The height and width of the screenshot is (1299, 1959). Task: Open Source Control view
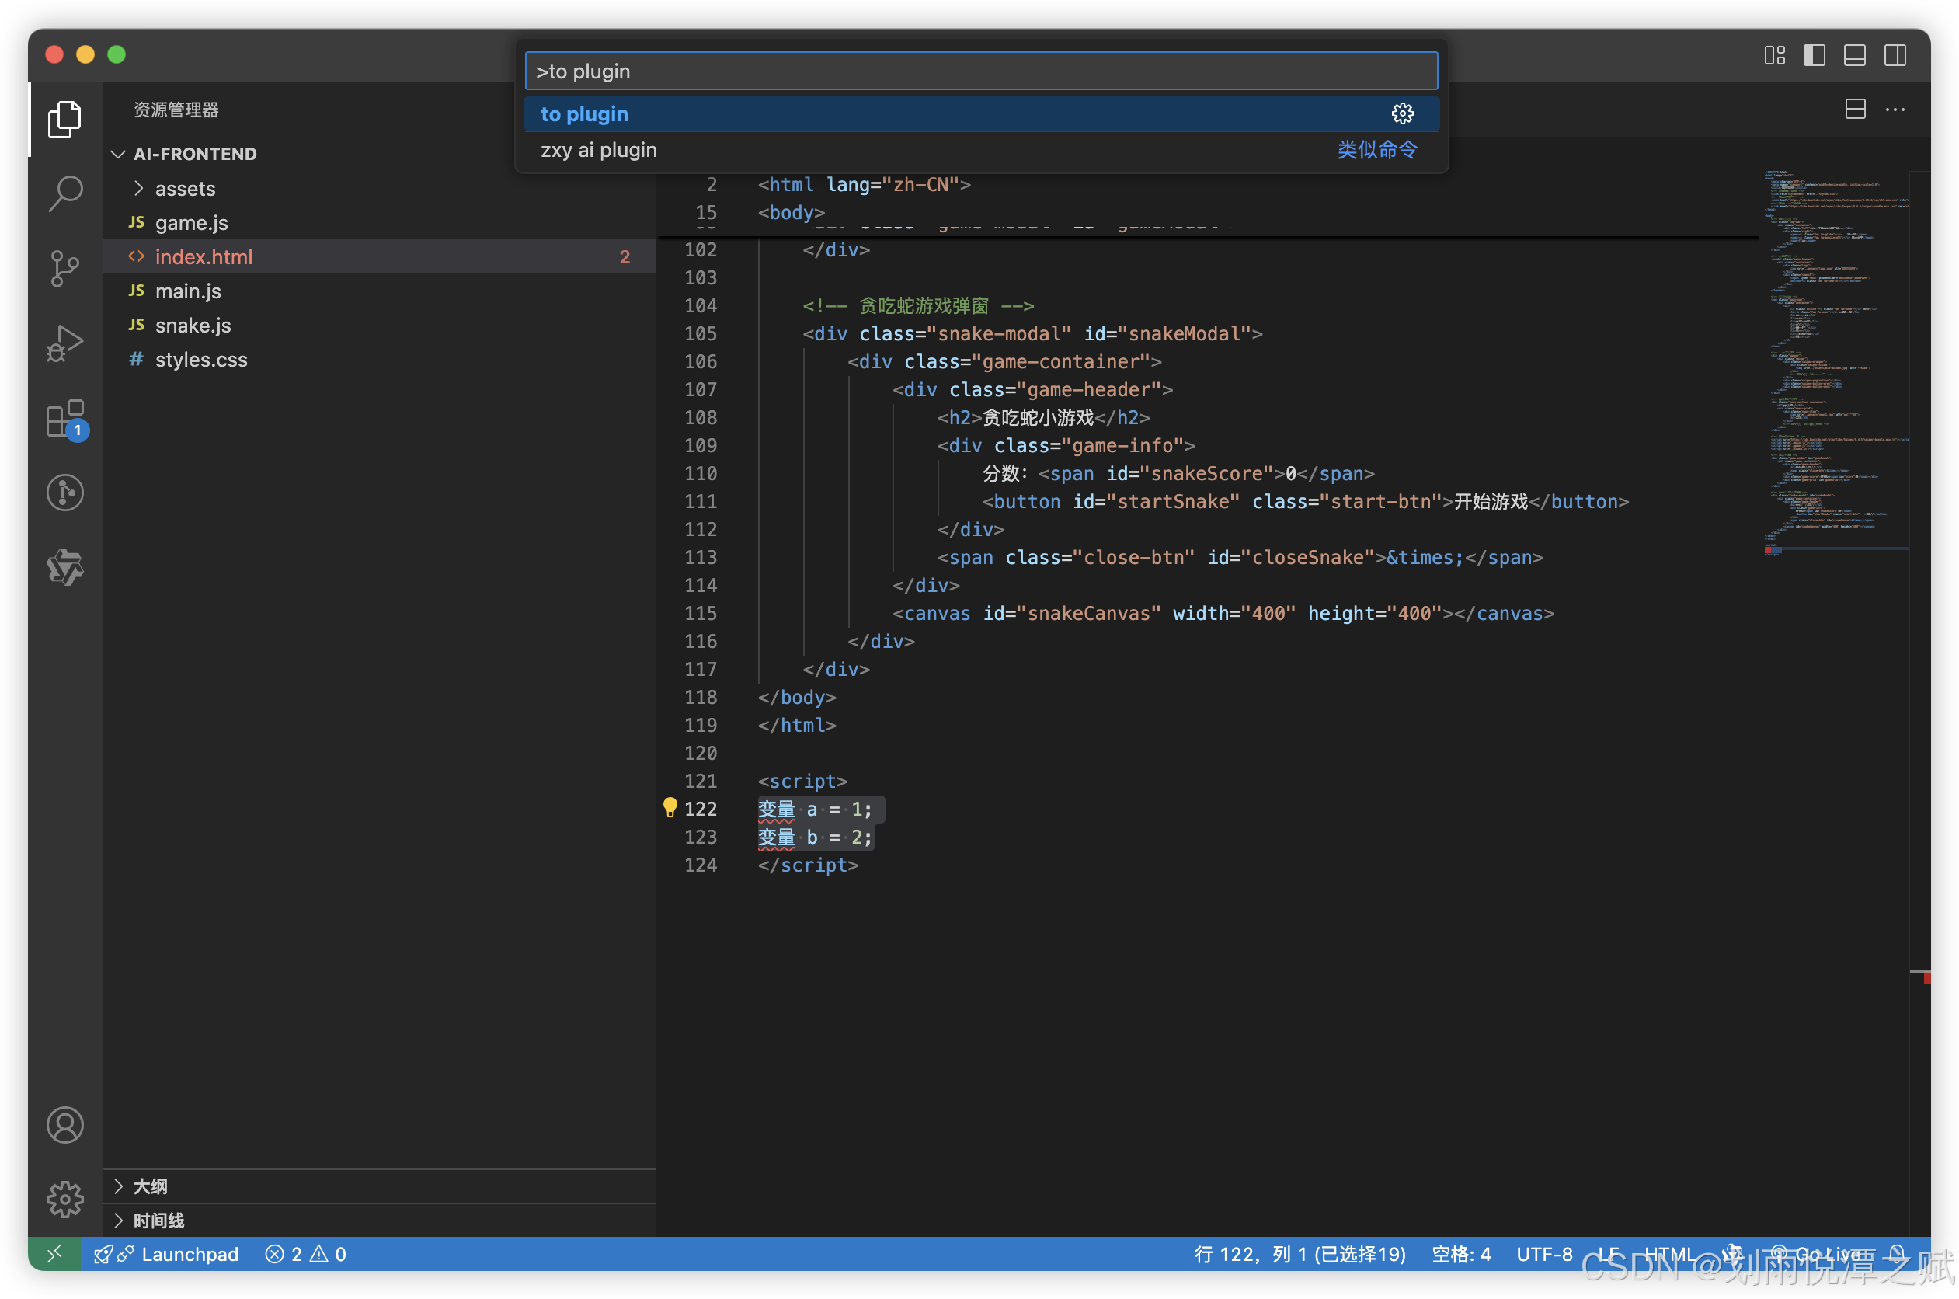click(64, 268)
